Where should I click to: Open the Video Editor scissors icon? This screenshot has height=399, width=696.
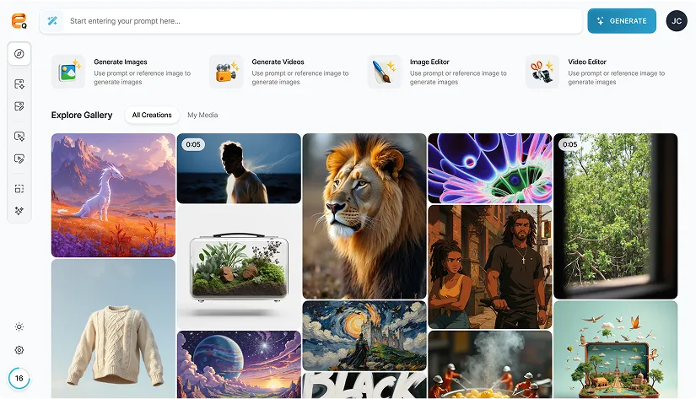(x=542, y=72)
